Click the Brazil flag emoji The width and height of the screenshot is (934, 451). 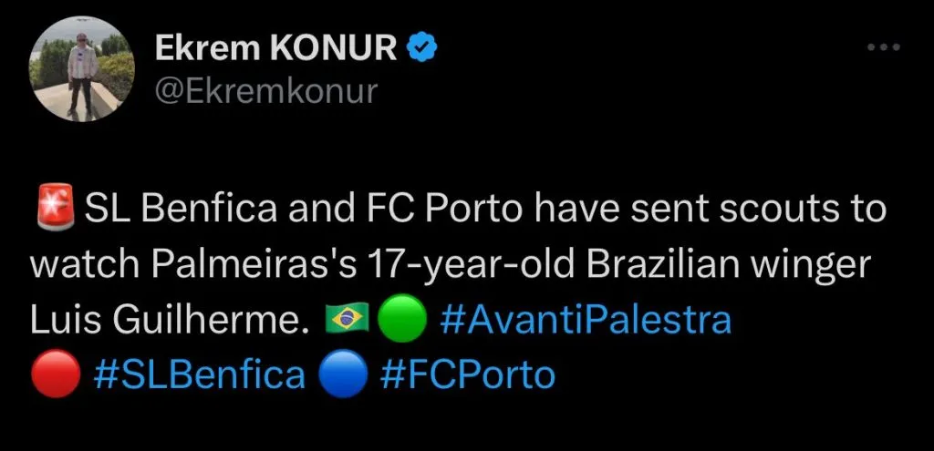346,320
